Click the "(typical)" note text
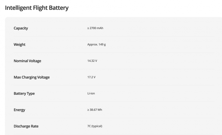 pos(97,126)
